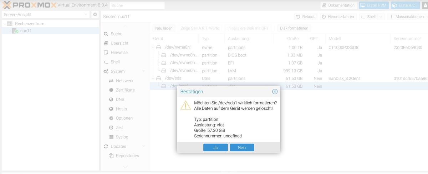Select the /dev/nvme0n1 disk icon
Image resolution: width=428 pixels, height=174 pixels.
(159, 48)
